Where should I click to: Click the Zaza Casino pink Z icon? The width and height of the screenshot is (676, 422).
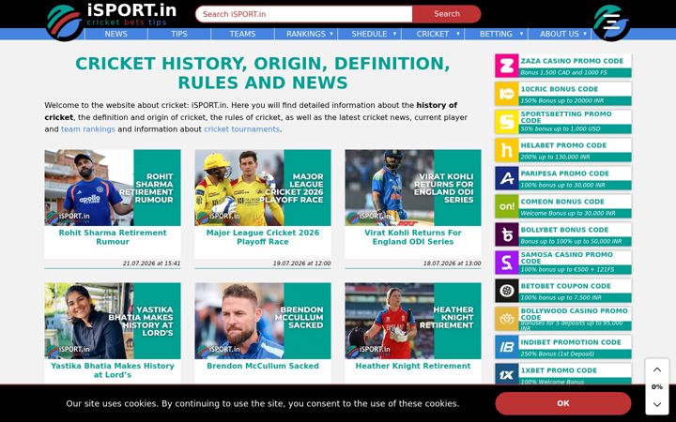507,66
